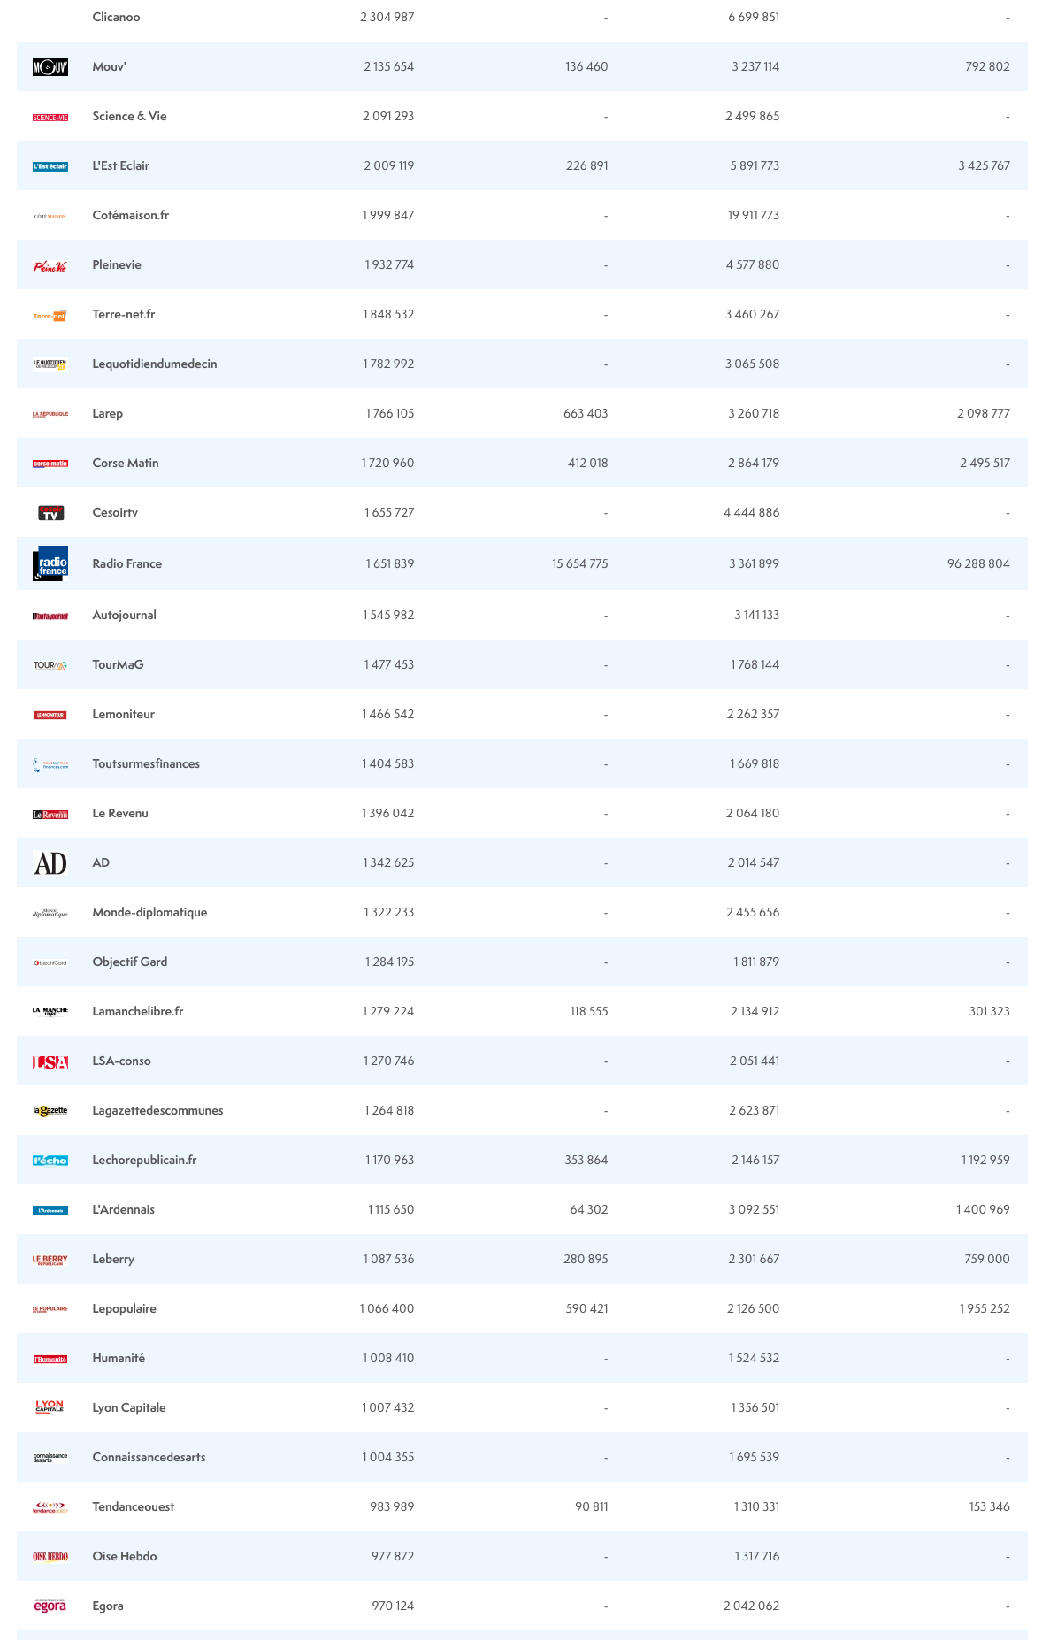This screenshot has width=1042, height=1640.
Task: Click the la gazette logo
Action: pos(50,1111)
